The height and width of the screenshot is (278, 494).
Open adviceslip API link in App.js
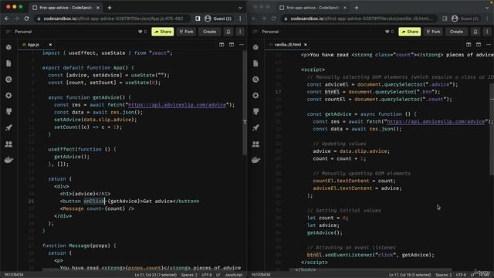pyautogui.click(x=177, y=105)
